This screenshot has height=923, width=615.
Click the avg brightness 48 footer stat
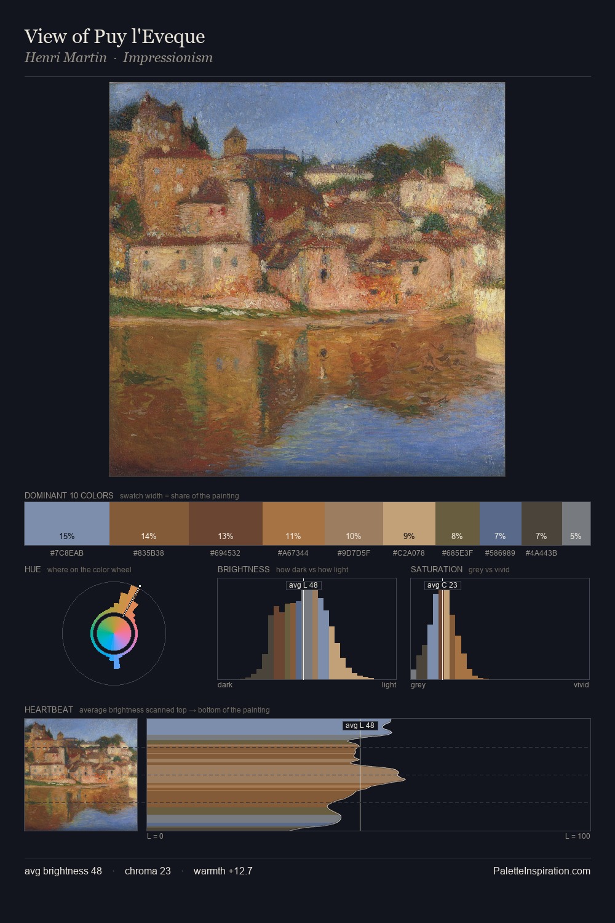tap(63, 871)
